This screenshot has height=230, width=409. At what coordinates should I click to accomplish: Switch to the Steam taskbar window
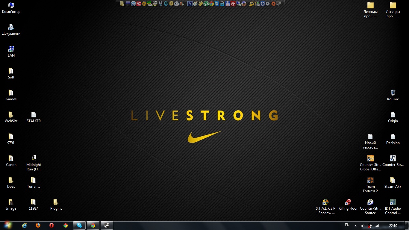[107, 226]
